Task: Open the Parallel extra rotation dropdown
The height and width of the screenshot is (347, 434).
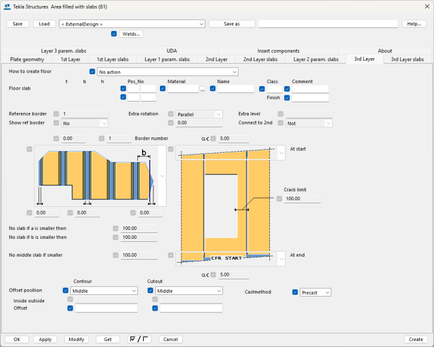Action: 199,114
